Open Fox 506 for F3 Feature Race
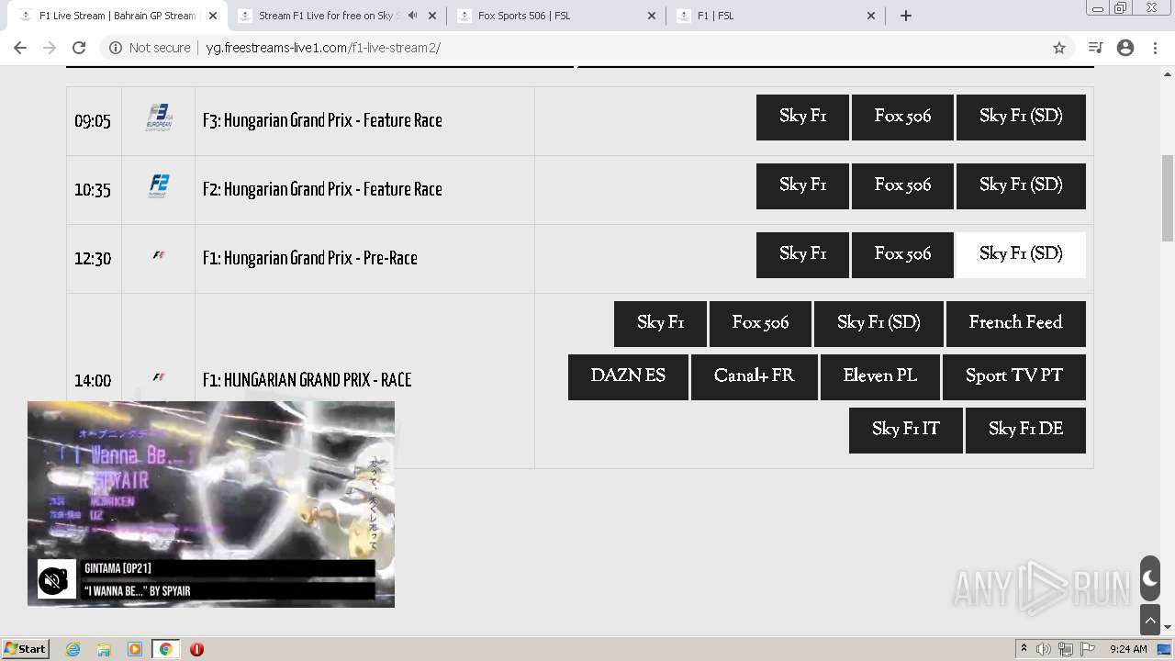Image resolution: width=1175 pixels, height=661 pixels. coord(902,117)
